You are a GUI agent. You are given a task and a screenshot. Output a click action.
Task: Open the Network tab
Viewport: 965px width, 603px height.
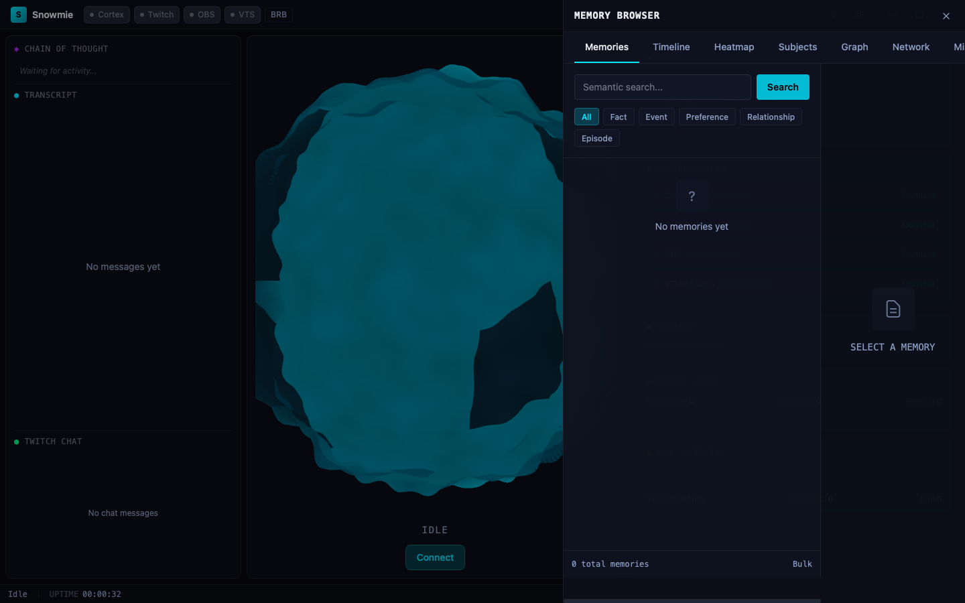(x=911, y=47)
